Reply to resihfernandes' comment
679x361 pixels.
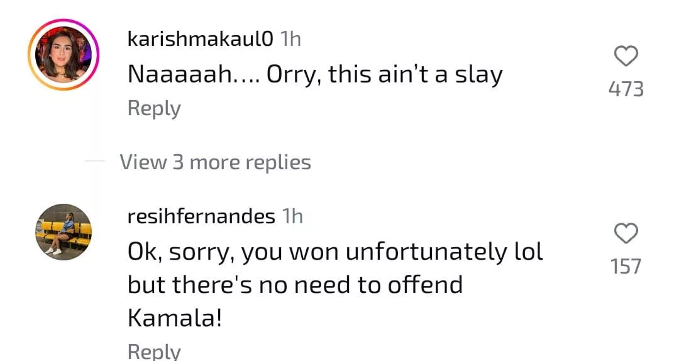(154, 350)
